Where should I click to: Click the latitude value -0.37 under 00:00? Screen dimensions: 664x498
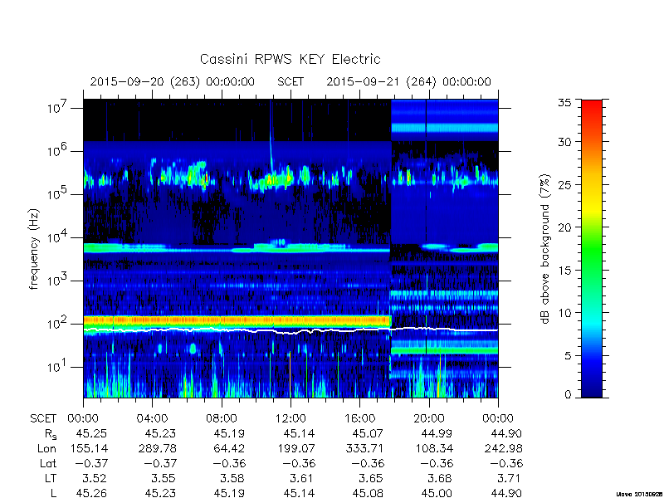coord(91,463)
